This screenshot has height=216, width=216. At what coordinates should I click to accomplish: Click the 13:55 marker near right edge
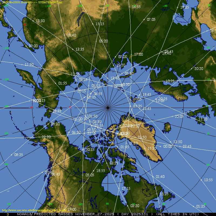pos(208,180)
